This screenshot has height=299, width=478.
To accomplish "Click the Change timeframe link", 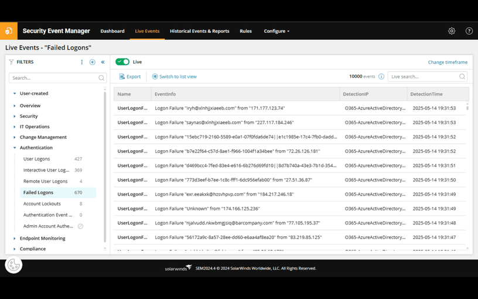I will click(448, 62).
